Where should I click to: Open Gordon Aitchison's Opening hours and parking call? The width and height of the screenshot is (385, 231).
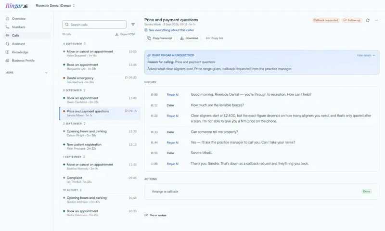click(x=100, y=200)
